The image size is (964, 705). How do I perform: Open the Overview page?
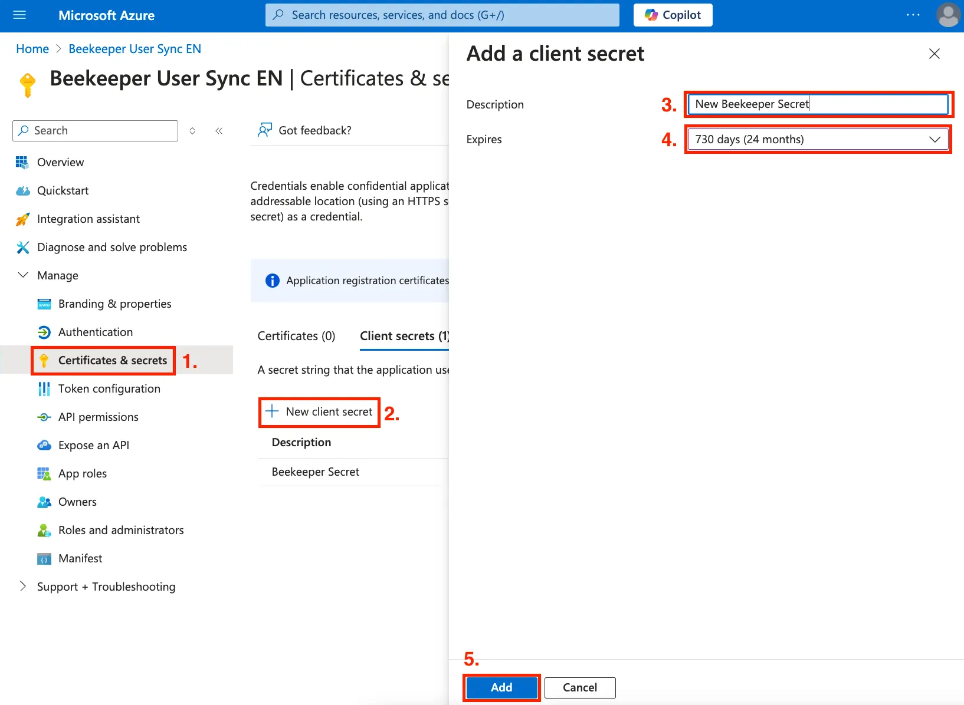click(60, 163)
